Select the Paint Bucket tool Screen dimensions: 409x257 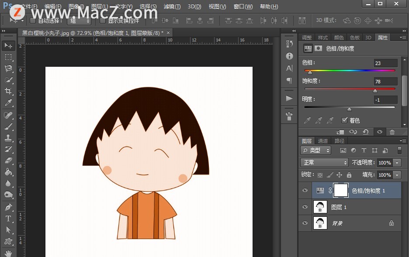(8, 171)
